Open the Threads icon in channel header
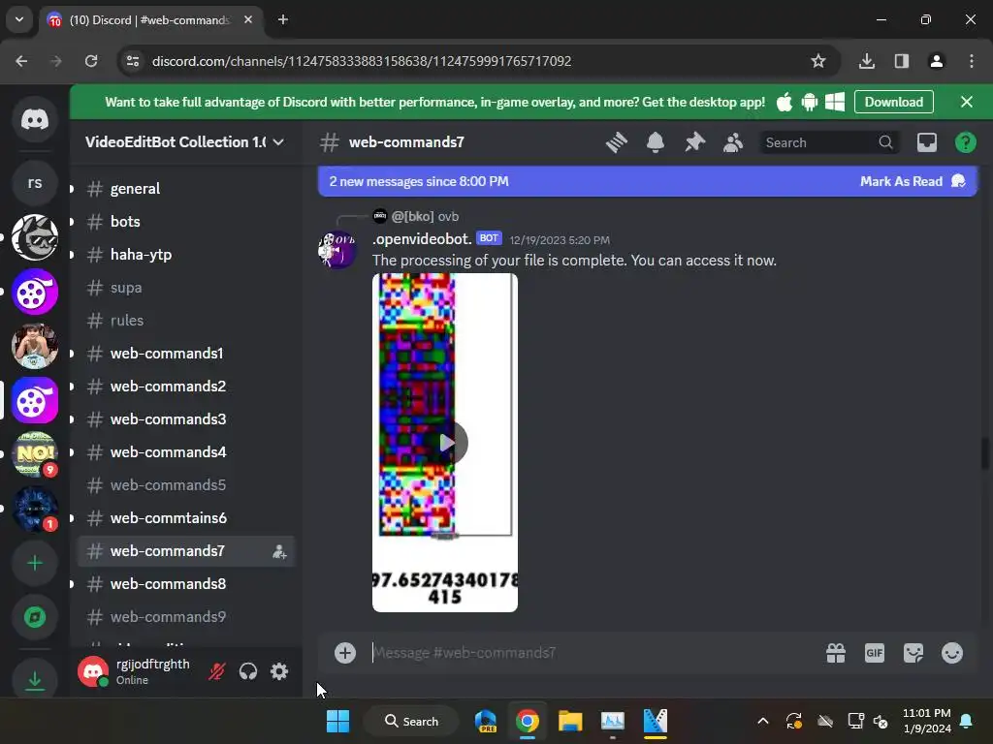The height and width of the screenshot is (744, 993). (616, 142)
